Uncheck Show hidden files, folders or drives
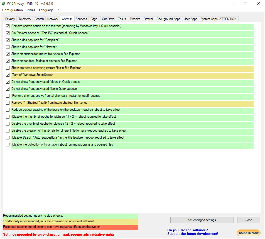 pos(8,61)
